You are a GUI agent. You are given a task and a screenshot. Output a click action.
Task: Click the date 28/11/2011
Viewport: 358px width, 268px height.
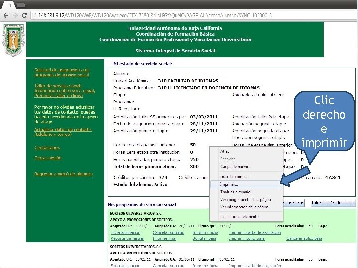pos(204,124)
